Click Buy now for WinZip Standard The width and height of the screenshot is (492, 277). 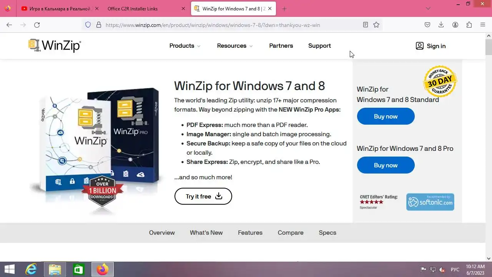click(386, 116)
